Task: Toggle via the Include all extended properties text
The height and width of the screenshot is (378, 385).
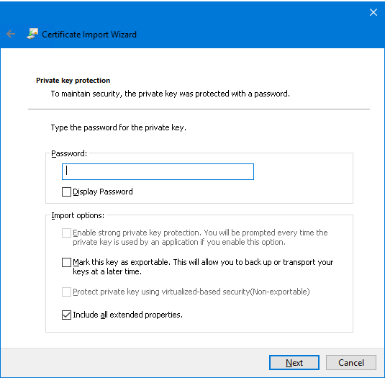Action: coord(127,315)
